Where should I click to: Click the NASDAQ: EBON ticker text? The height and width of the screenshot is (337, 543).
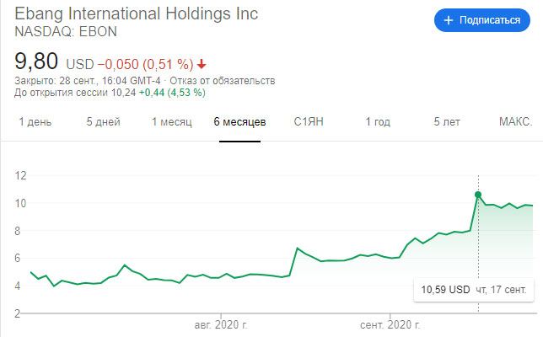coord(67,31)
